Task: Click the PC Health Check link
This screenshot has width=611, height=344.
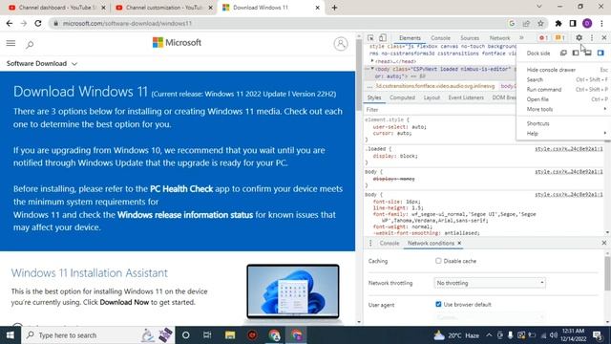Action: tap(181, 189)
